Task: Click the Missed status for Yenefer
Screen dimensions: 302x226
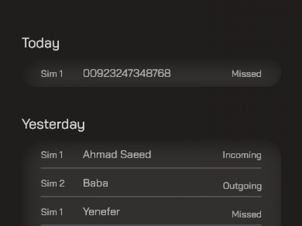Action: (x=246, y=214)
